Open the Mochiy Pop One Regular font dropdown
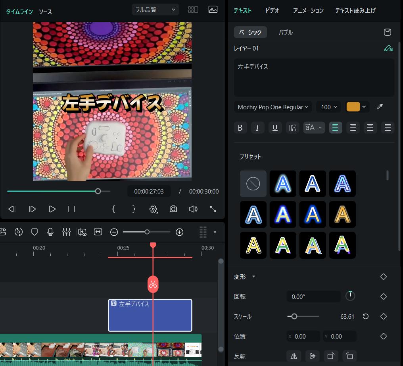This screenshot has width=403, height=366. coord(273,107)
